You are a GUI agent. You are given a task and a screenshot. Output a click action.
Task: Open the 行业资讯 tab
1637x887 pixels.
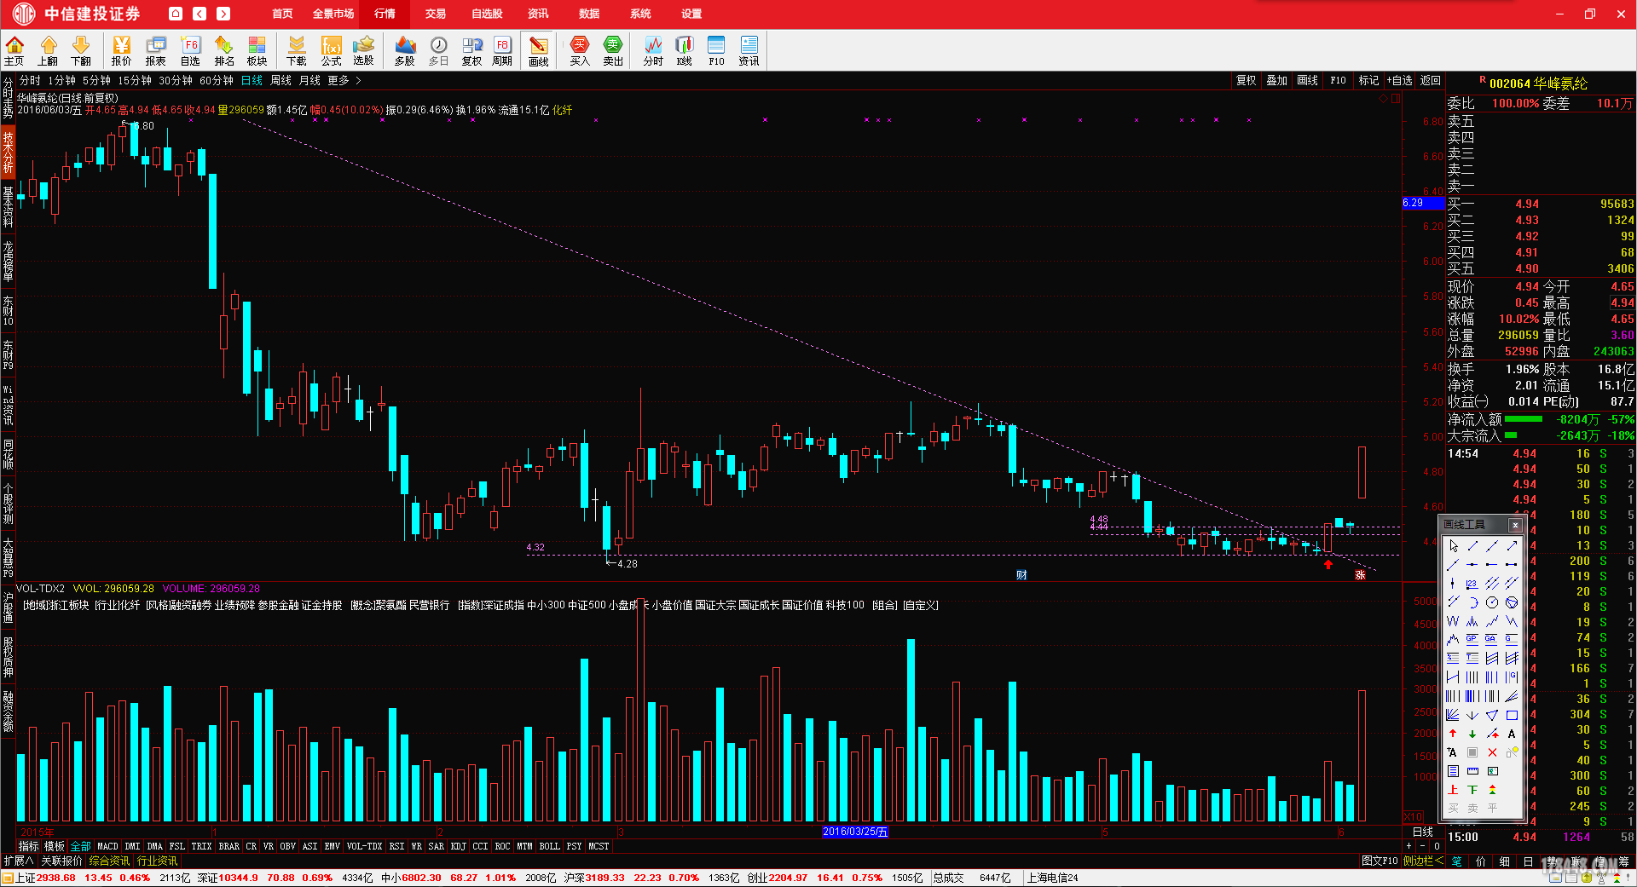[158, 861]
